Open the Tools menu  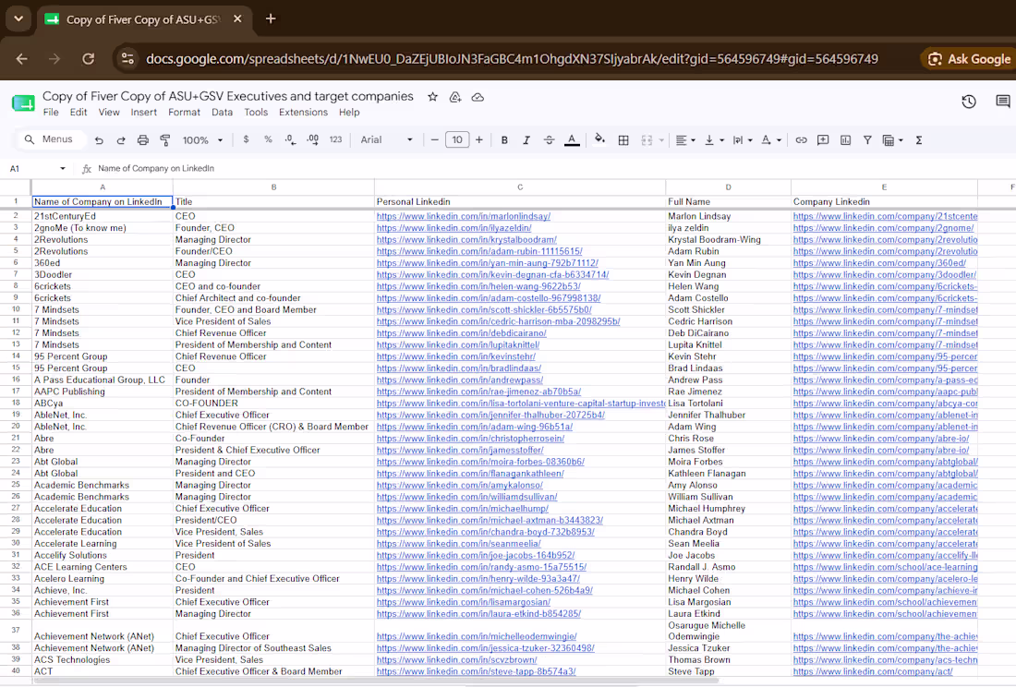256,112
